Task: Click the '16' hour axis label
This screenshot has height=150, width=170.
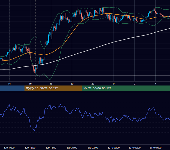Action: click(x=30, y=84)
